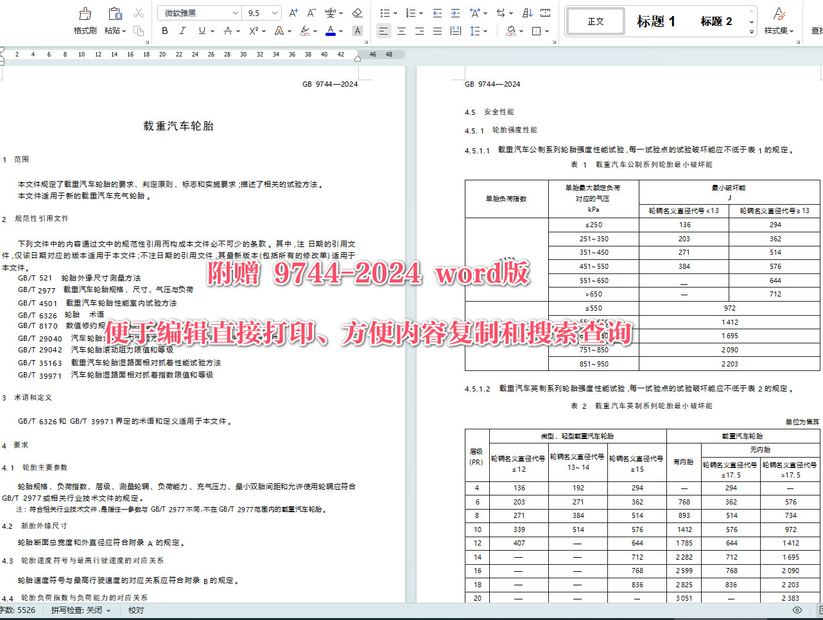Image resolution: width=823 pixels, height=620 pixels.
Task: Open borders dropdown arrow
Action: 547,31
